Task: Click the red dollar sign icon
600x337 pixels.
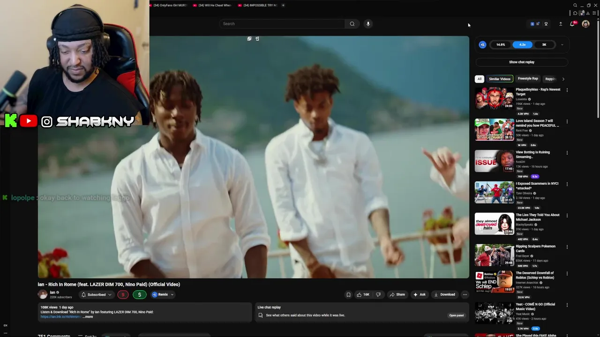Action: tap(123, 294)
